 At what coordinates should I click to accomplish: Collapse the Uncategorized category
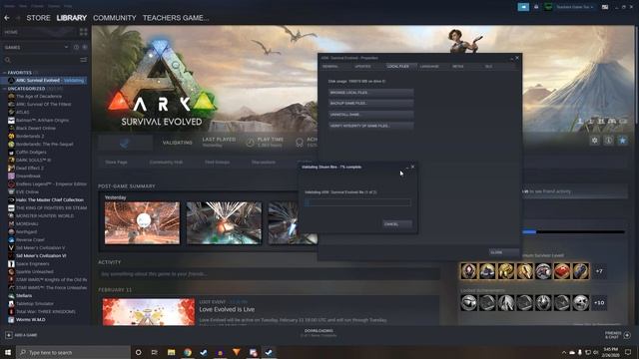[4, 89]
